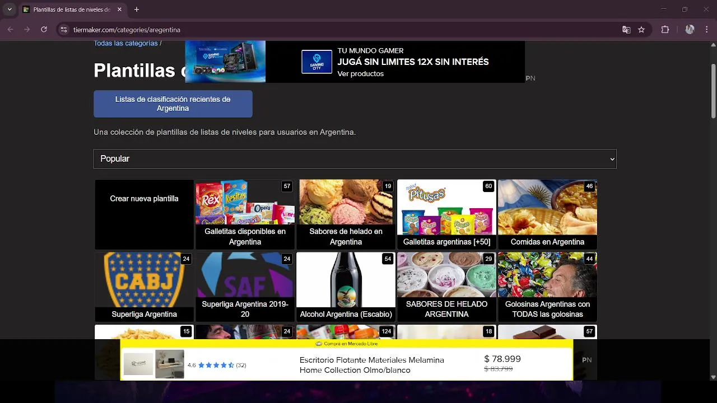Image resolution: width=717 pixels, height=403 pixels.
Task: Open a new tab with plus
Action: click(137, 10)
